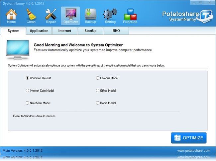Open the Function blocks icon

[x=130, y=16]
